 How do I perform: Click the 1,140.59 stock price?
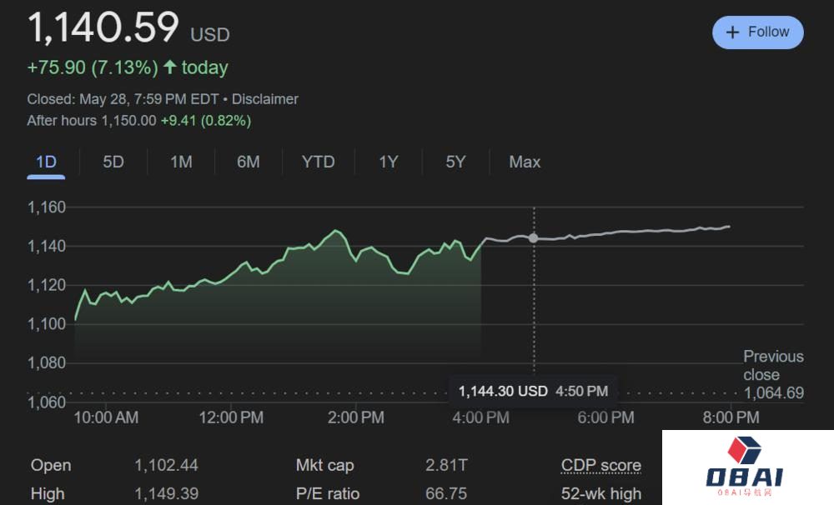(x=103, y=27)
